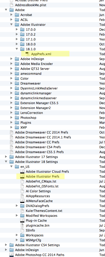
Task: Select the en_US folder name
Action: click(x=25, y=167)
